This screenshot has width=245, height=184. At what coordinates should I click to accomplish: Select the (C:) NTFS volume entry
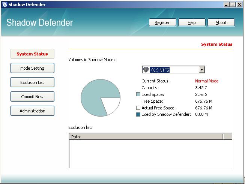point(160,70)
